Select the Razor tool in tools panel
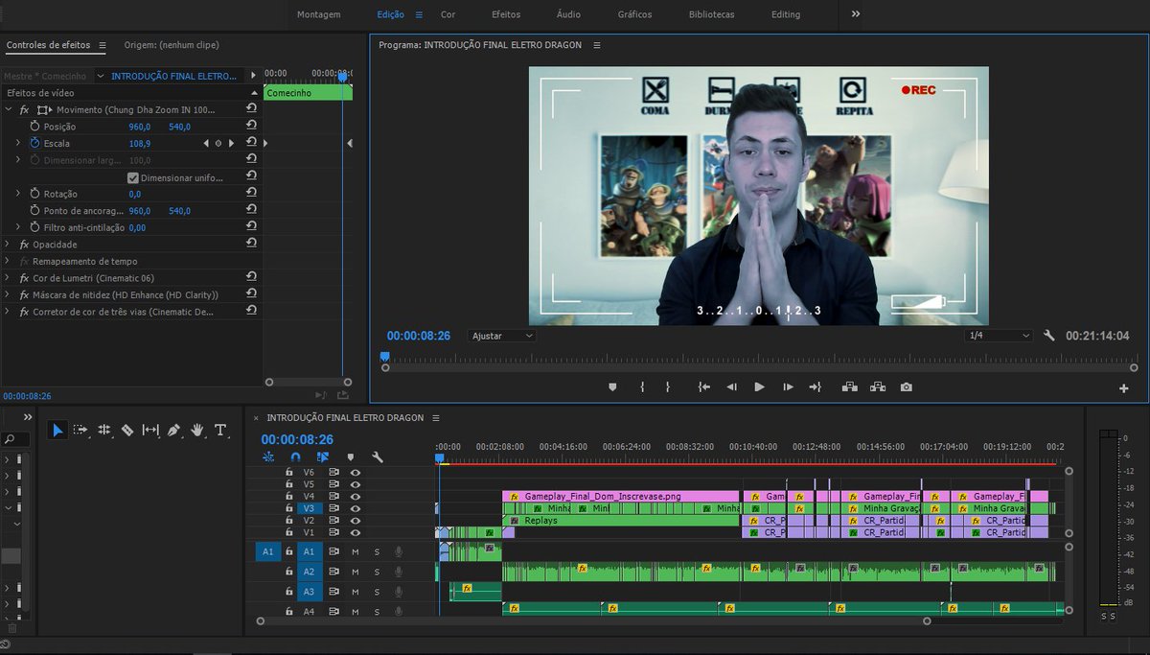Image resolution: width=1150 pixels, height=655 pixels. point(127,431)
